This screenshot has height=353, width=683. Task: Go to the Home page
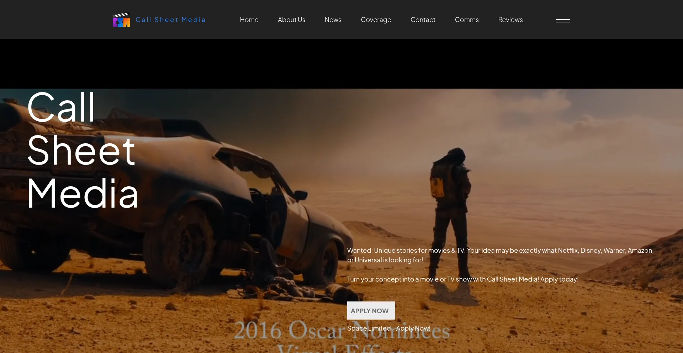point(249,20)
